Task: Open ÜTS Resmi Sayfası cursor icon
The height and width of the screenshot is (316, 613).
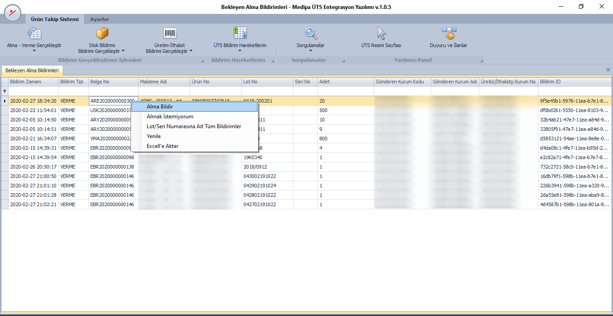Action: pos(381,34)
